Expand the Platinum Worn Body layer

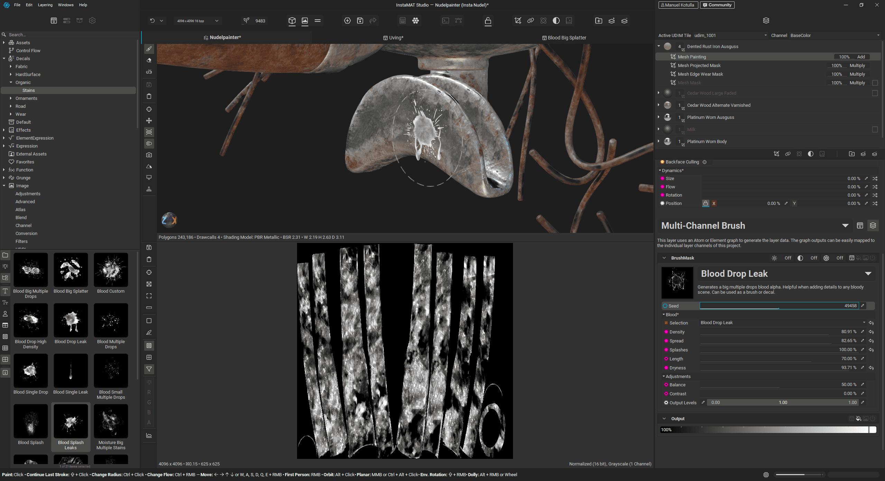click(x=659, y=141)
